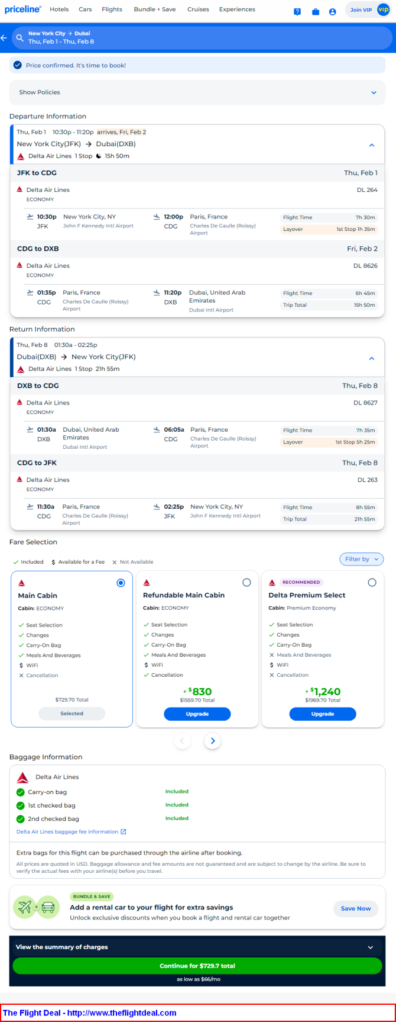Open the Experiences menu
The width and height of the screenshot is (396, 1022).
[x=237, y=9]
